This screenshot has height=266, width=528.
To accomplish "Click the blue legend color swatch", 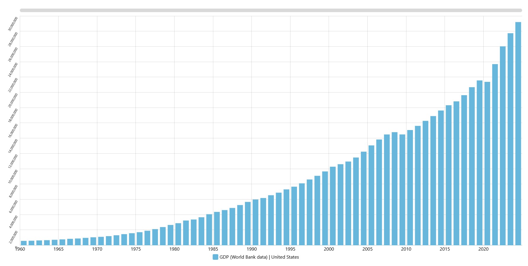I will tap(215, 257).
